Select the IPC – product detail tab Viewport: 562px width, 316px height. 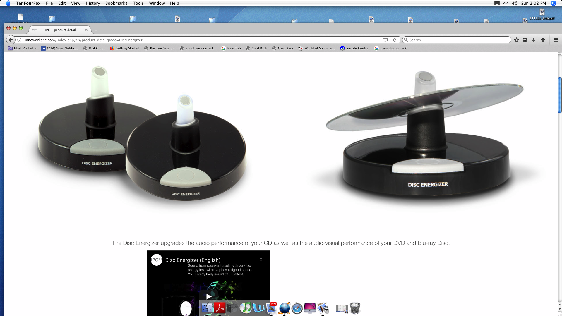click(x=60, y=30)
